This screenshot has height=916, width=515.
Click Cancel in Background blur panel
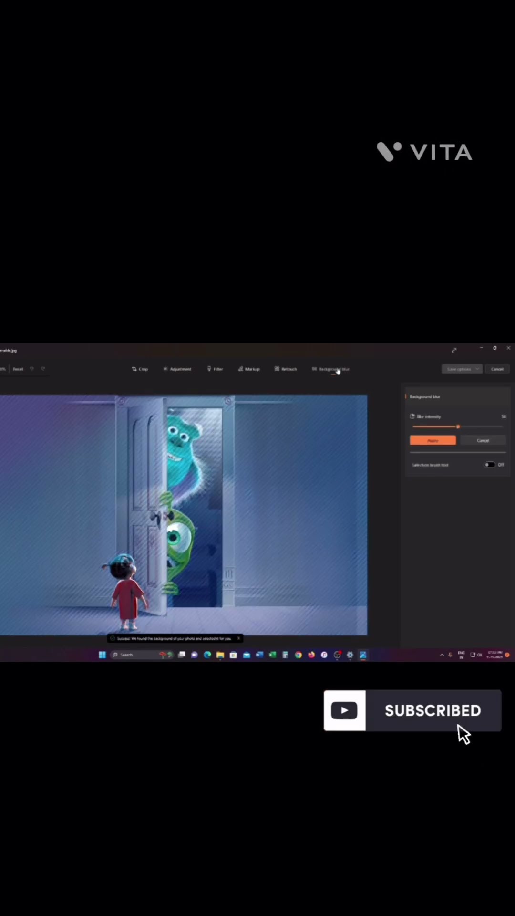pos(483,440)
